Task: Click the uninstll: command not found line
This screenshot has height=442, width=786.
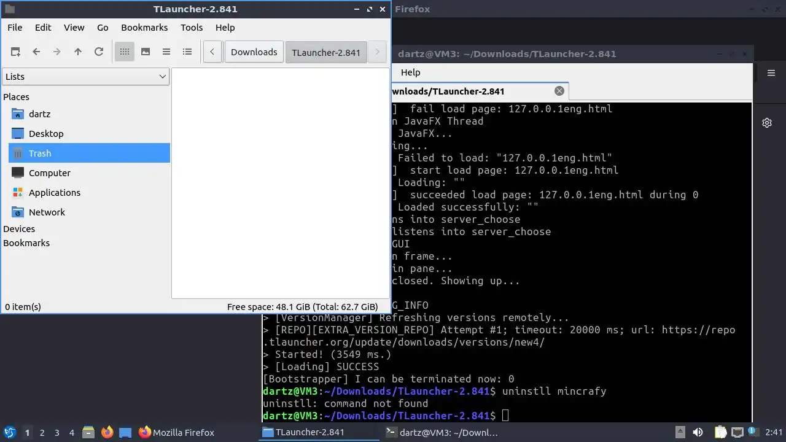Action: 345,403
